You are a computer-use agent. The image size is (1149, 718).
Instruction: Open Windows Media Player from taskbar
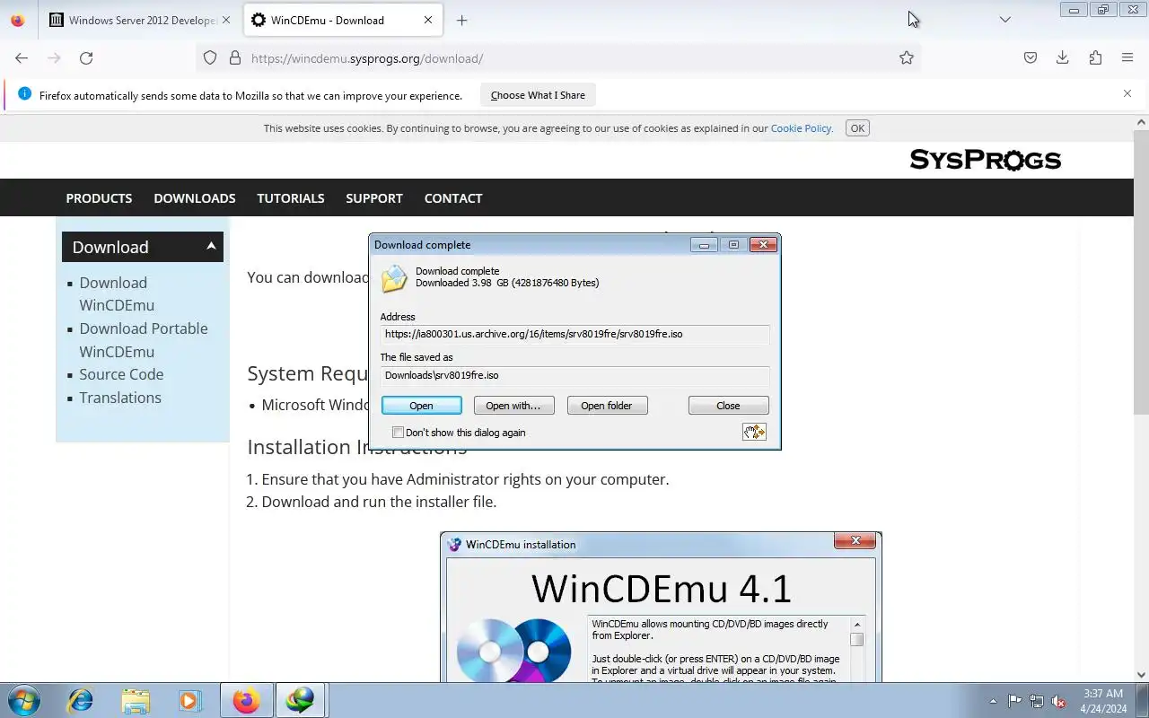pos(189,700)
